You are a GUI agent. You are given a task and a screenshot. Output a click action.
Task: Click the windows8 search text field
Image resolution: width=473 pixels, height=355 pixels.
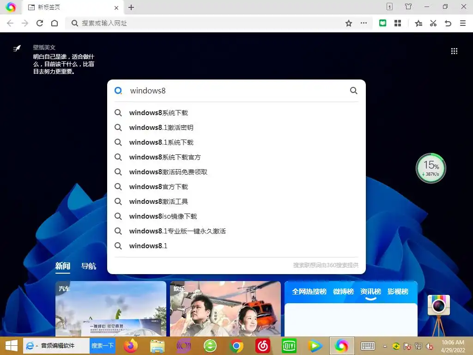(x=237, y=91)
